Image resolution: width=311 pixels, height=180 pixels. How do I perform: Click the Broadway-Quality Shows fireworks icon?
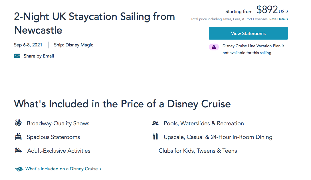pyautogui.click(x=18, y=123)
